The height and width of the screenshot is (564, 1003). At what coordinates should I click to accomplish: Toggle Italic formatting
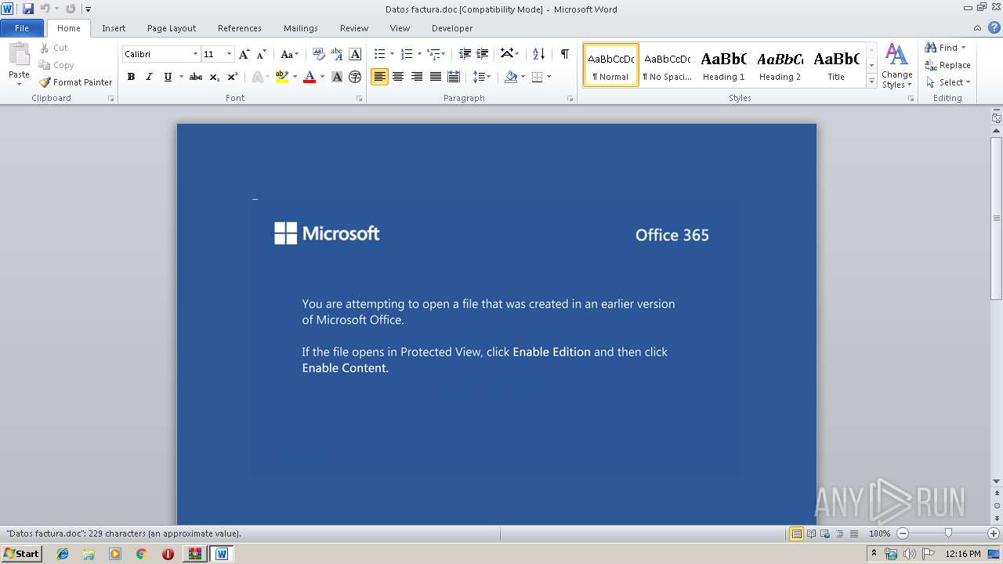click(149, 77)
